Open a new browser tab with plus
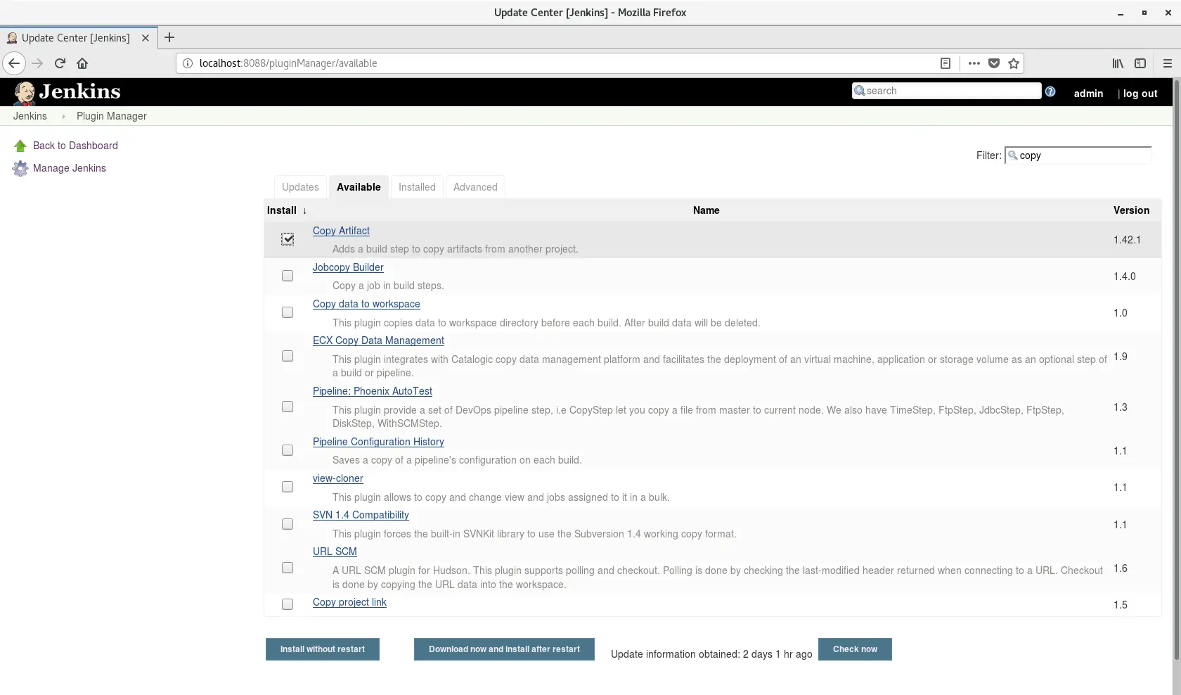Viewport: 1181px width, 695px height. pos(169,38)
